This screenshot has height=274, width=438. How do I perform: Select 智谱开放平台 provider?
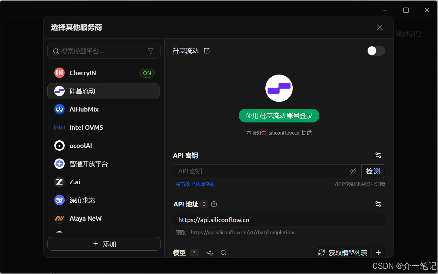pyautogui.click(x=103, y=164)
